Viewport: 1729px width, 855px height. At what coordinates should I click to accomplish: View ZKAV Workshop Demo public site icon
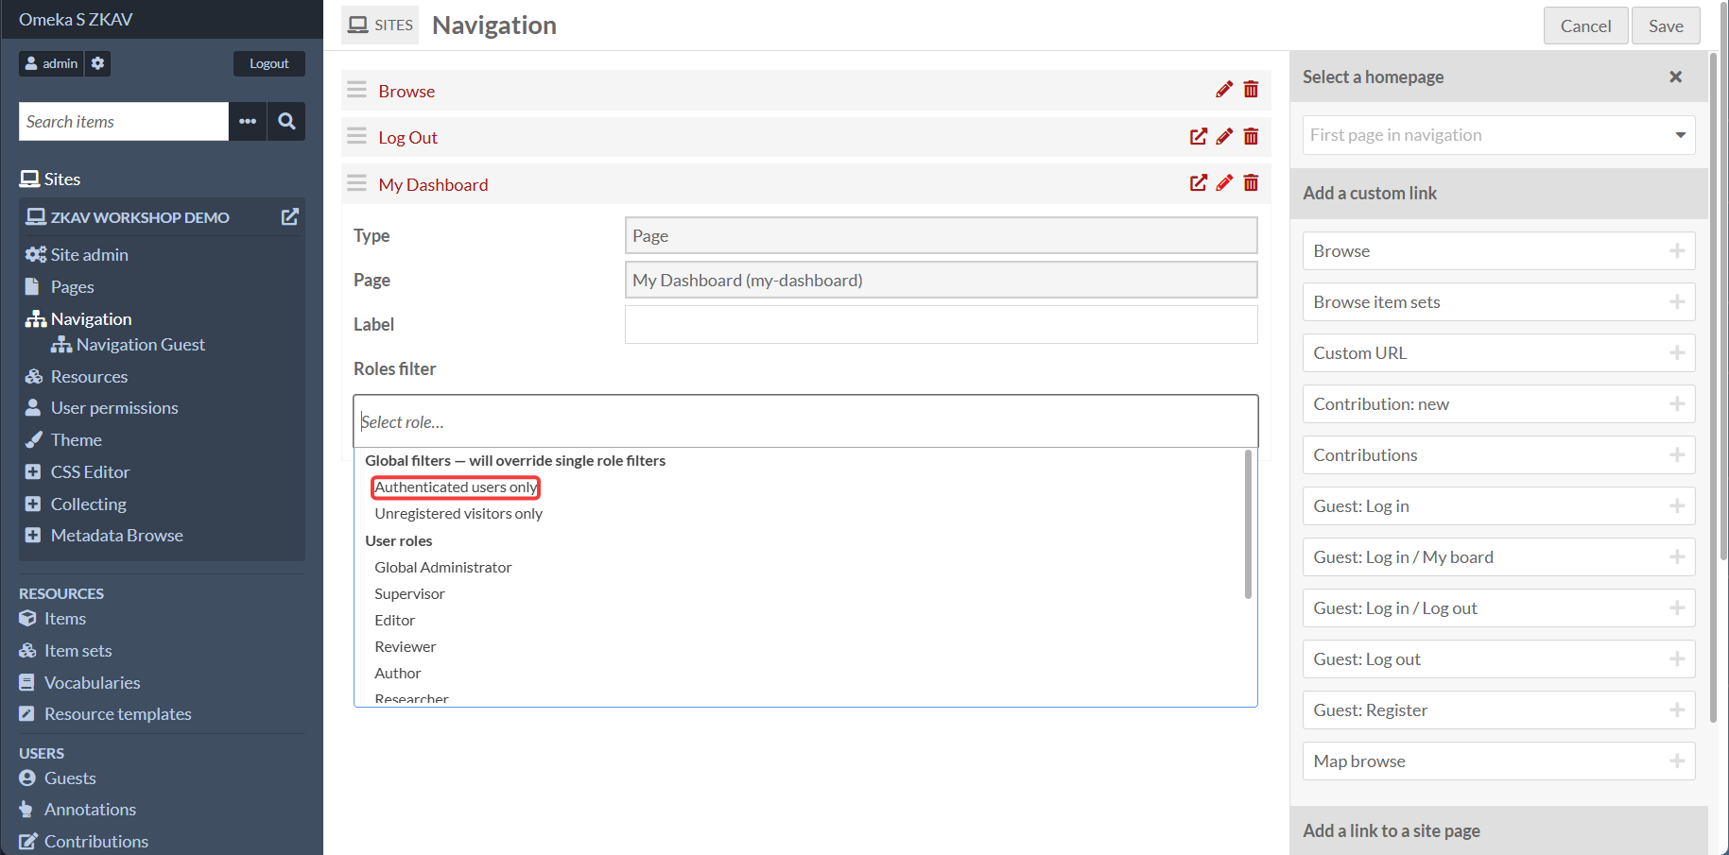tap(289, 217)
